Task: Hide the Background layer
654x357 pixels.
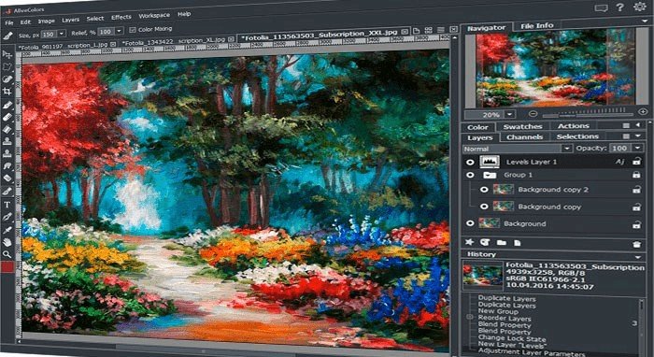Action: pyautogui.click(x=470, y=223)
